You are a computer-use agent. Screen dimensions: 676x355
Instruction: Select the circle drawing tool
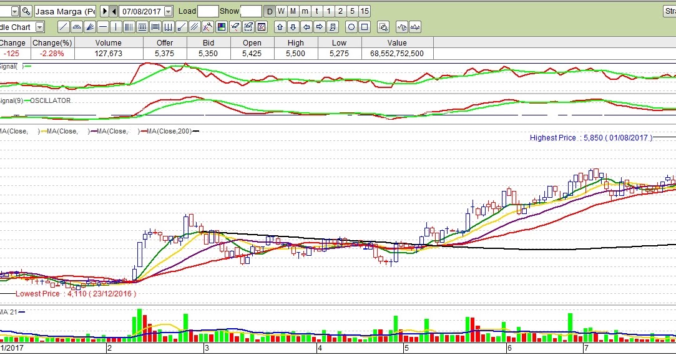(x=351, y=27)
